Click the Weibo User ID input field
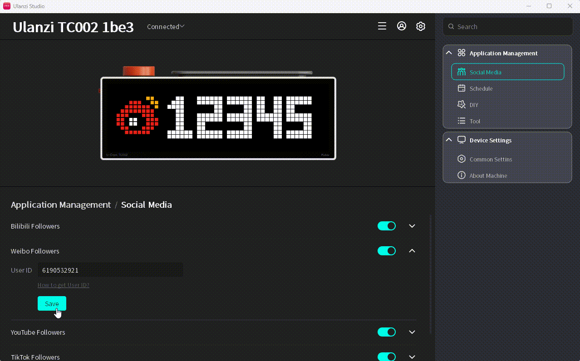The height and width of the screenshot is (361, 580). pyautogui.click(x=110, y=270)
